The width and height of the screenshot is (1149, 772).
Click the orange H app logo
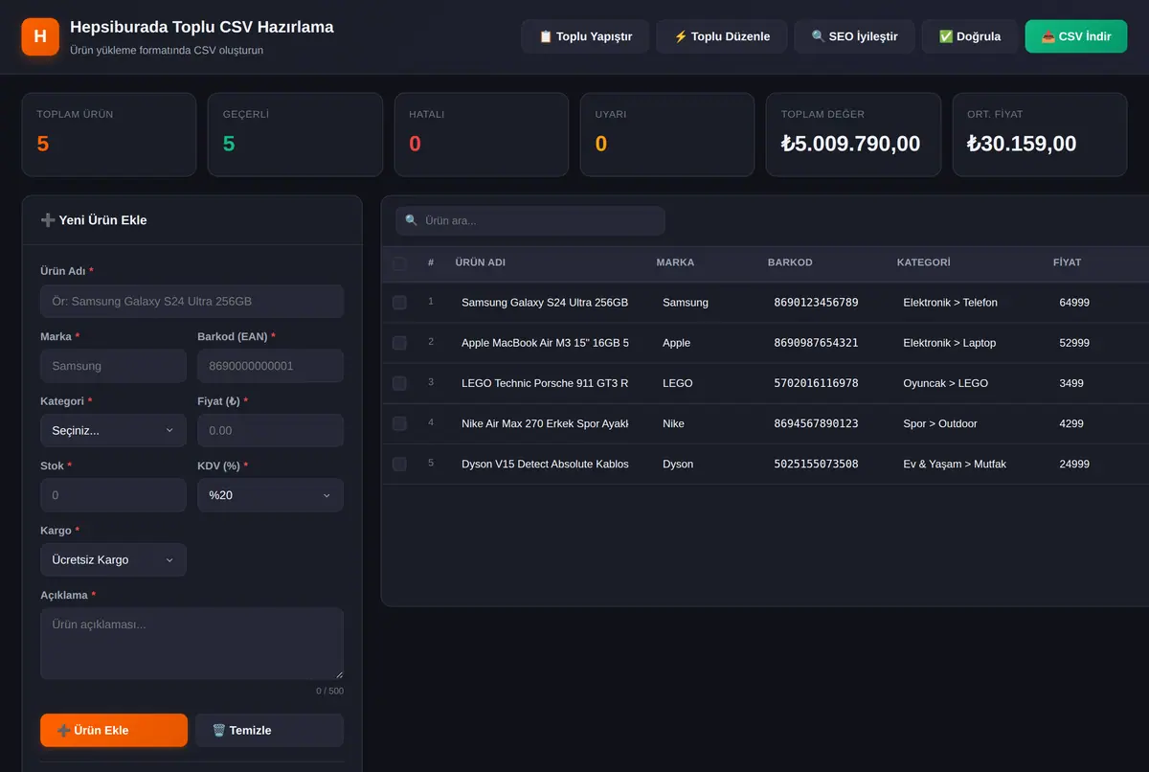tap(40, 36)
